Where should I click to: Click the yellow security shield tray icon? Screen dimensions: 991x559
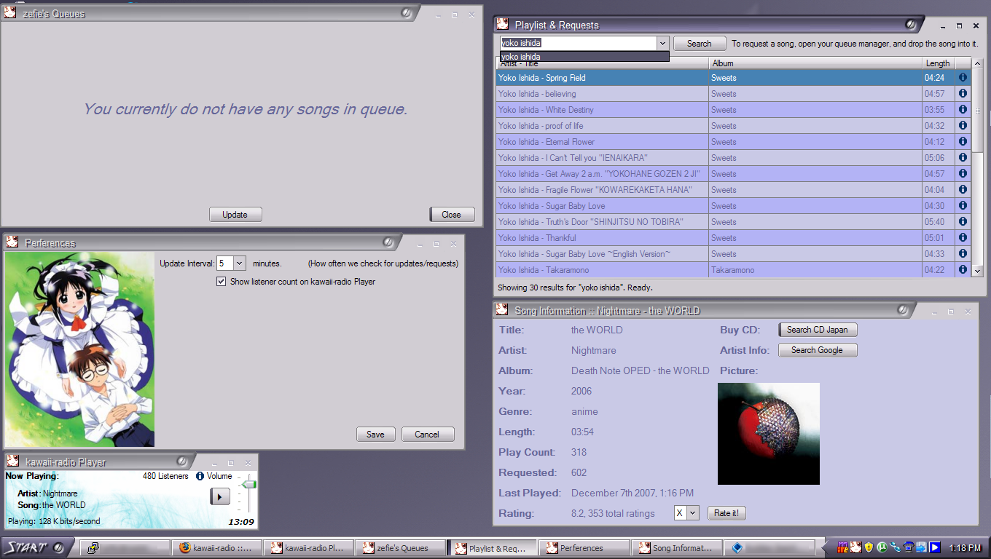pos(869,547)
